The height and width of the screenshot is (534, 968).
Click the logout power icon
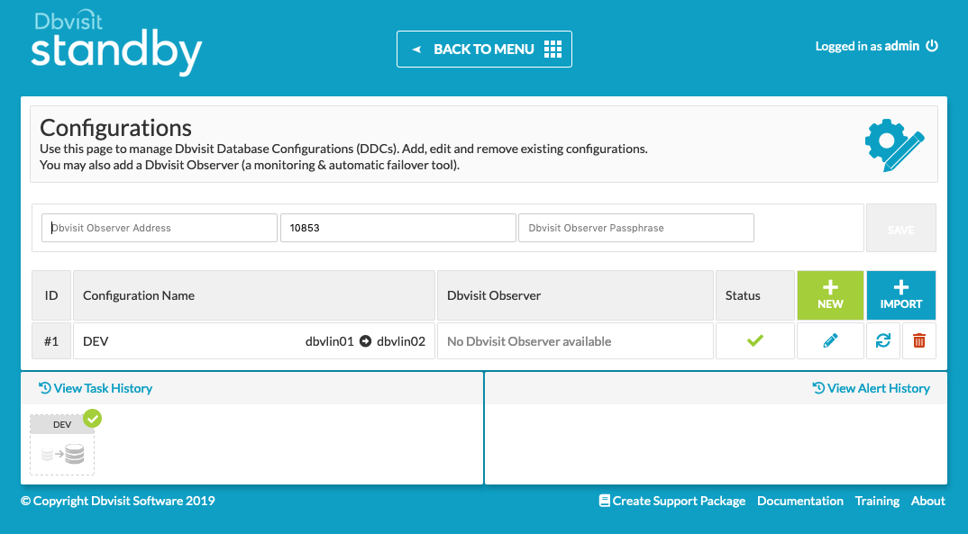pos(932,46)
